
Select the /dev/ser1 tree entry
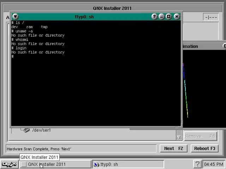click(42, 130)
